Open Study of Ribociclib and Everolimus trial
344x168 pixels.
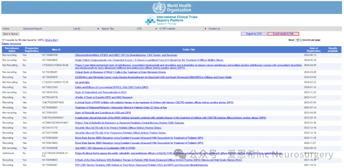pyautogui.click(x=103, y=113)
